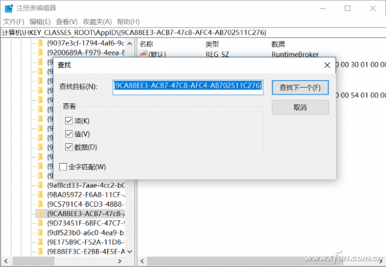Click the folder icon of key {9E88EF3C-E2BB-4E5E
The height and width of the screenshot is (267, 386).
[x=41, y=251]
